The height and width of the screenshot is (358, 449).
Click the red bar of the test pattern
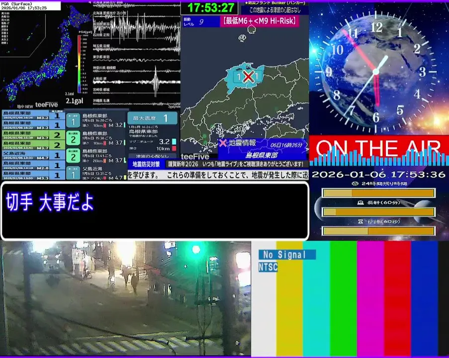coord(397,298)
